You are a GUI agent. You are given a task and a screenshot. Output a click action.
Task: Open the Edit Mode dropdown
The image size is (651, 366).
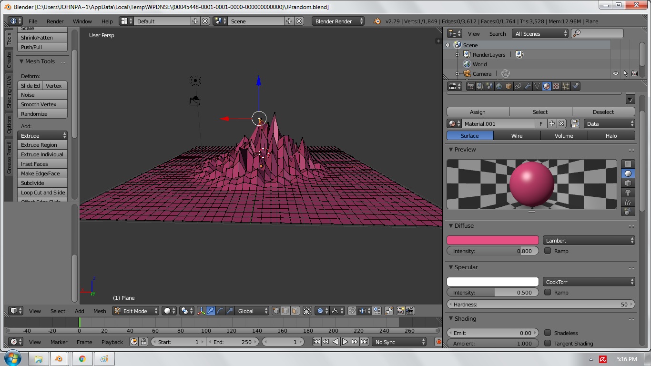136,311
